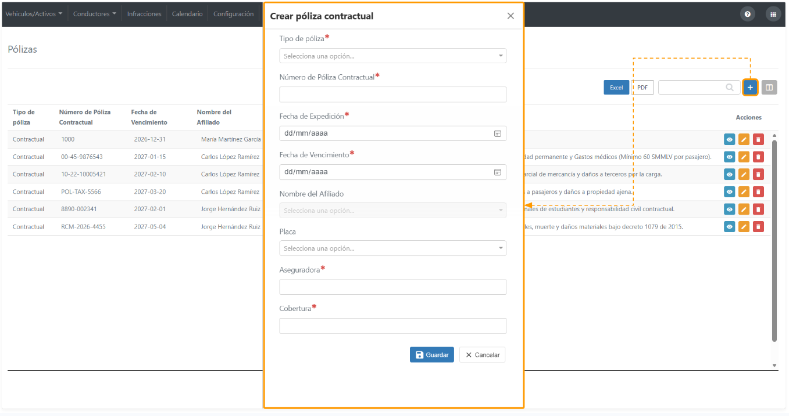Open calendar picker for Fecha de Expedición

[x=498, y=133]
